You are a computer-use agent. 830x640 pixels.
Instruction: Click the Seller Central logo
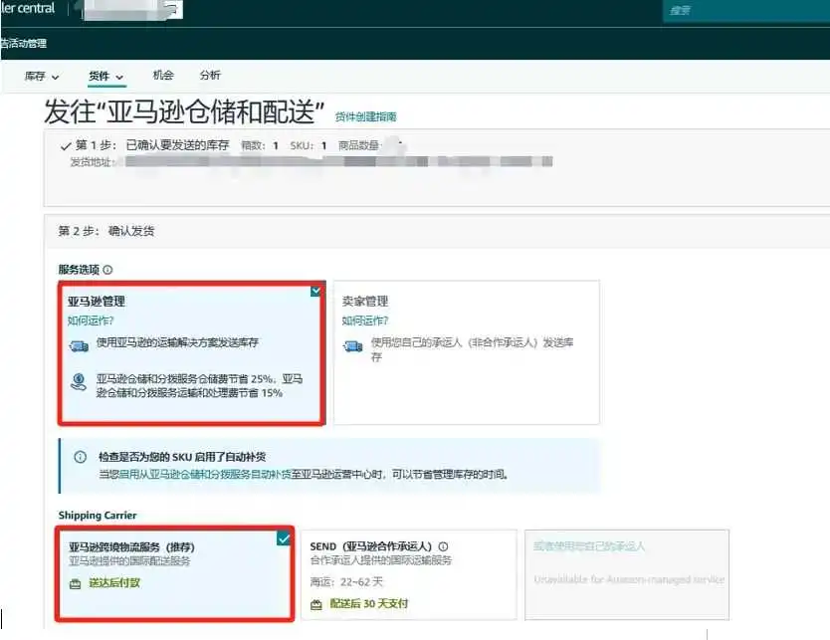click(28, 9)
